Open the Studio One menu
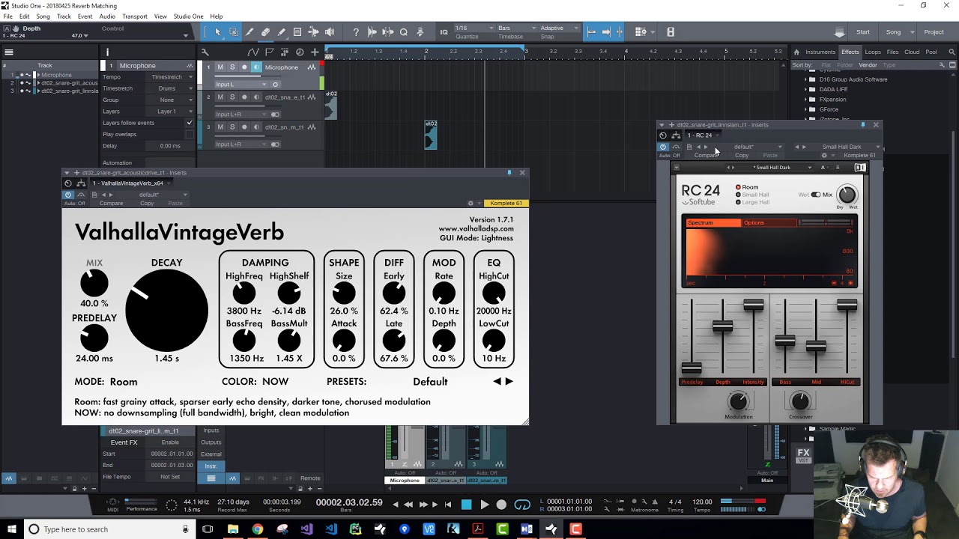The width and height of the screenshot is (959, 539). (x=188, y=16)
